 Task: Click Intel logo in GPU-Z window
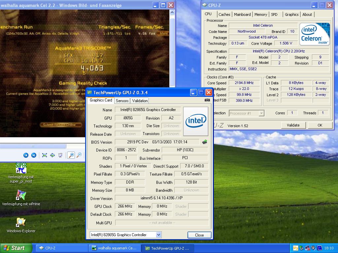pos(196,121)
